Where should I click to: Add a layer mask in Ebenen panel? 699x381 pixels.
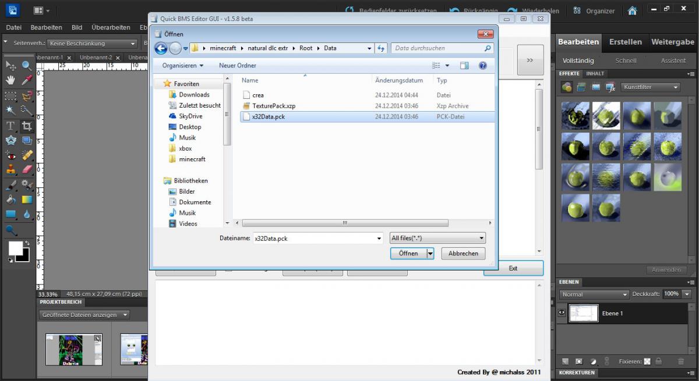pos(579,361)
